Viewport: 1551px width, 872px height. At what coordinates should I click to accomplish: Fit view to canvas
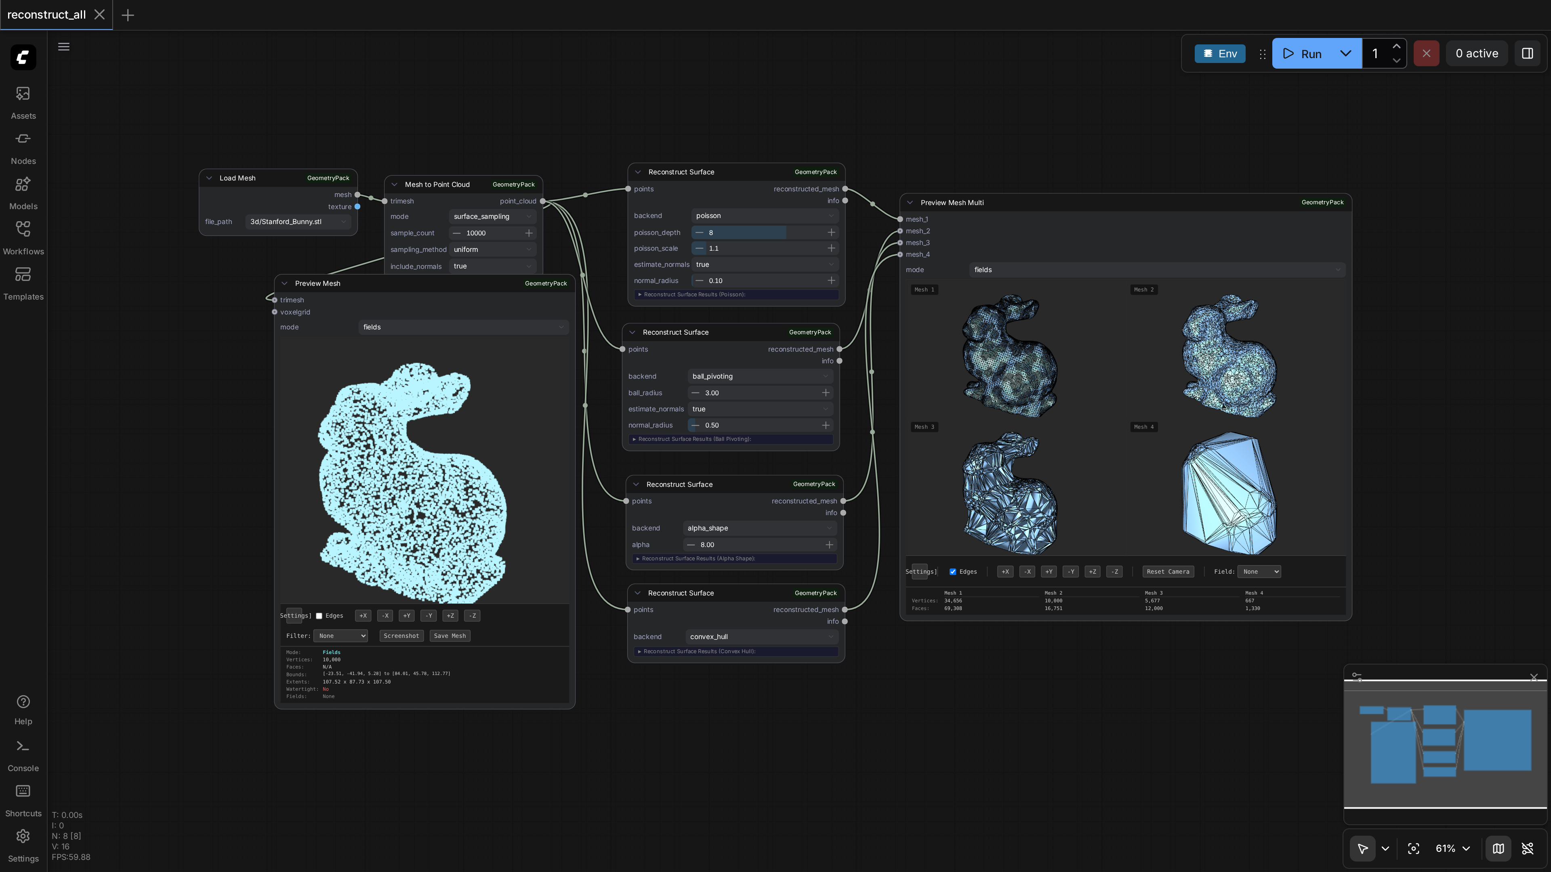[x=1414, y=849]
